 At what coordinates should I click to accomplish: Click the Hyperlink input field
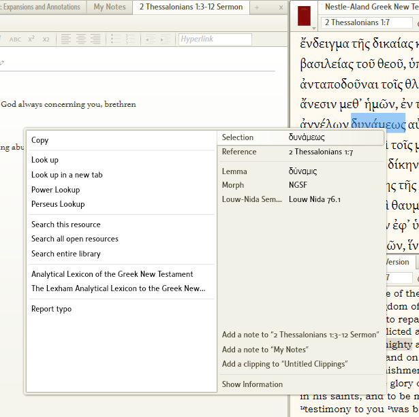[x=215, y=39]
